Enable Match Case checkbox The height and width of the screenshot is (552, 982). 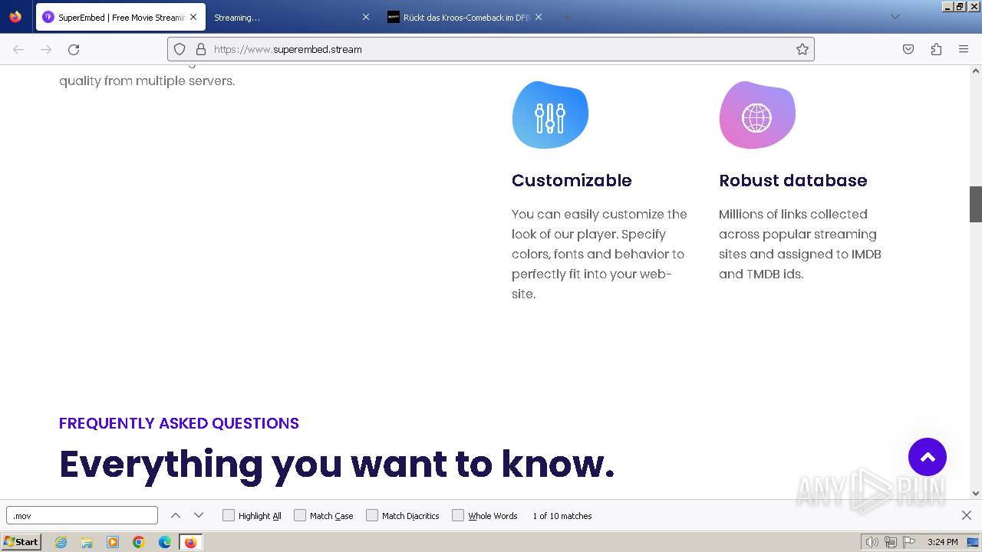tap(300, 516)
